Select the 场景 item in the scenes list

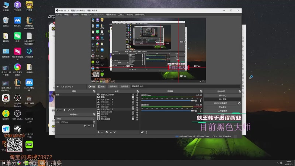(75, 95)
